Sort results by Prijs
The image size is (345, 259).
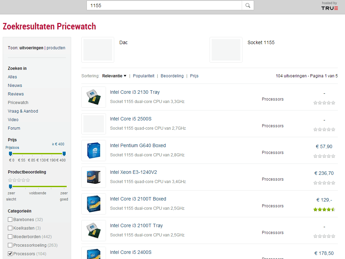tap(194, 76)
